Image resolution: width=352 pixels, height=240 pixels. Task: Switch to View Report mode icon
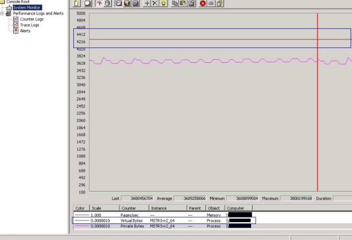(136, 3)
